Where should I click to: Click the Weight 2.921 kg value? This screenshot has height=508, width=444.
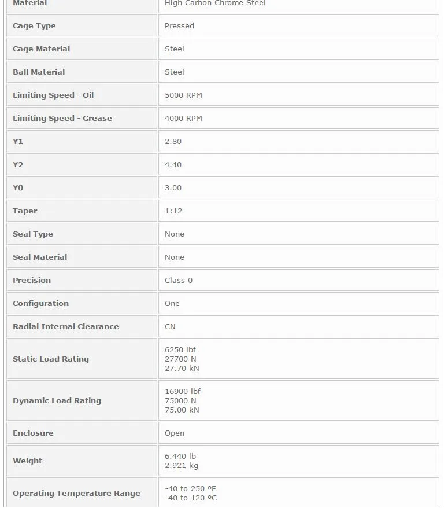[182, 466]
